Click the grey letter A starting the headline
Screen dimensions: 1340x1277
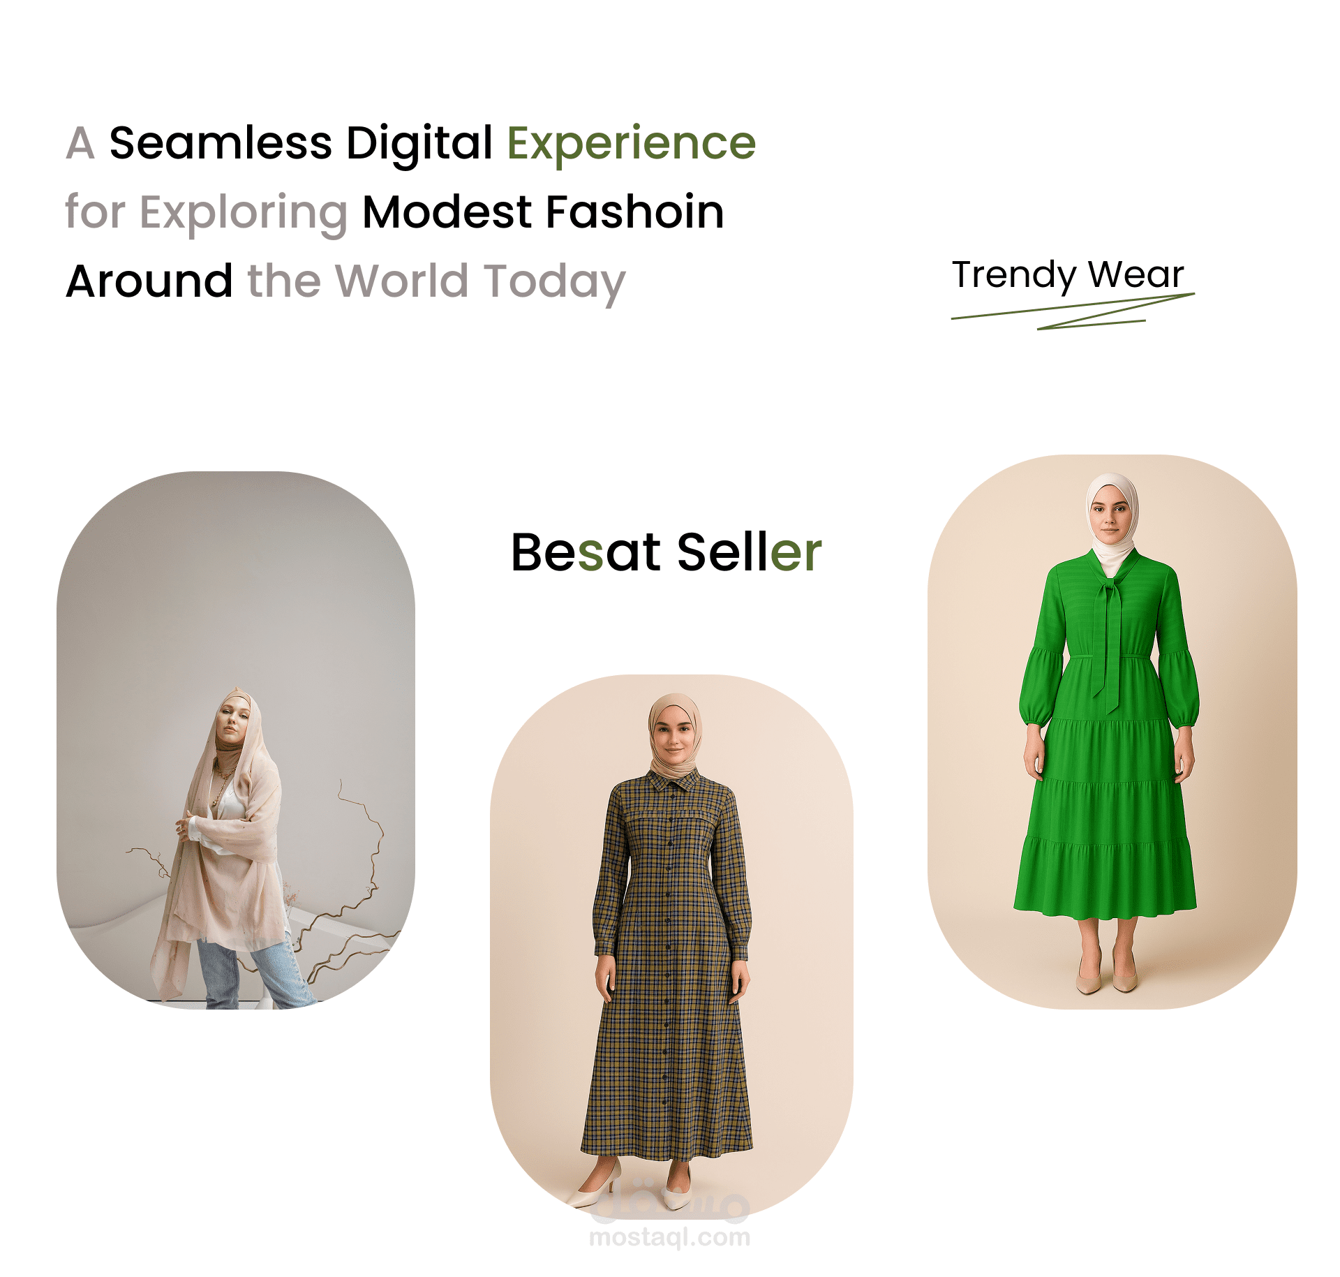80,144
